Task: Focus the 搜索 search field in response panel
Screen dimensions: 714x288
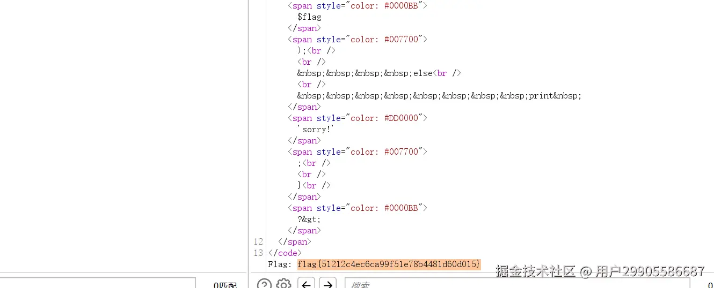Action: pos(517,284)
